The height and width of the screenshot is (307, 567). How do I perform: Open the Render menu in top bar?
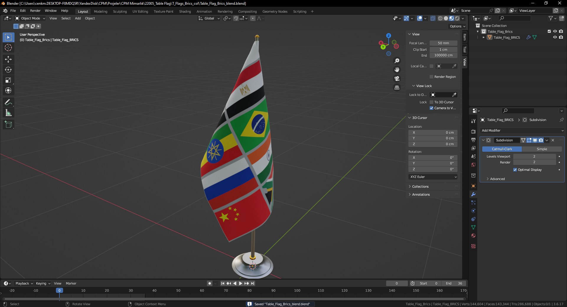[35, 11]
